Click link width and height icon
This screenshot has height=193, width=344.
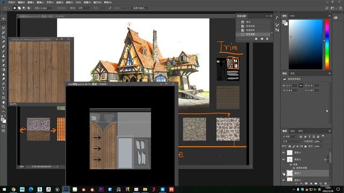301,86
